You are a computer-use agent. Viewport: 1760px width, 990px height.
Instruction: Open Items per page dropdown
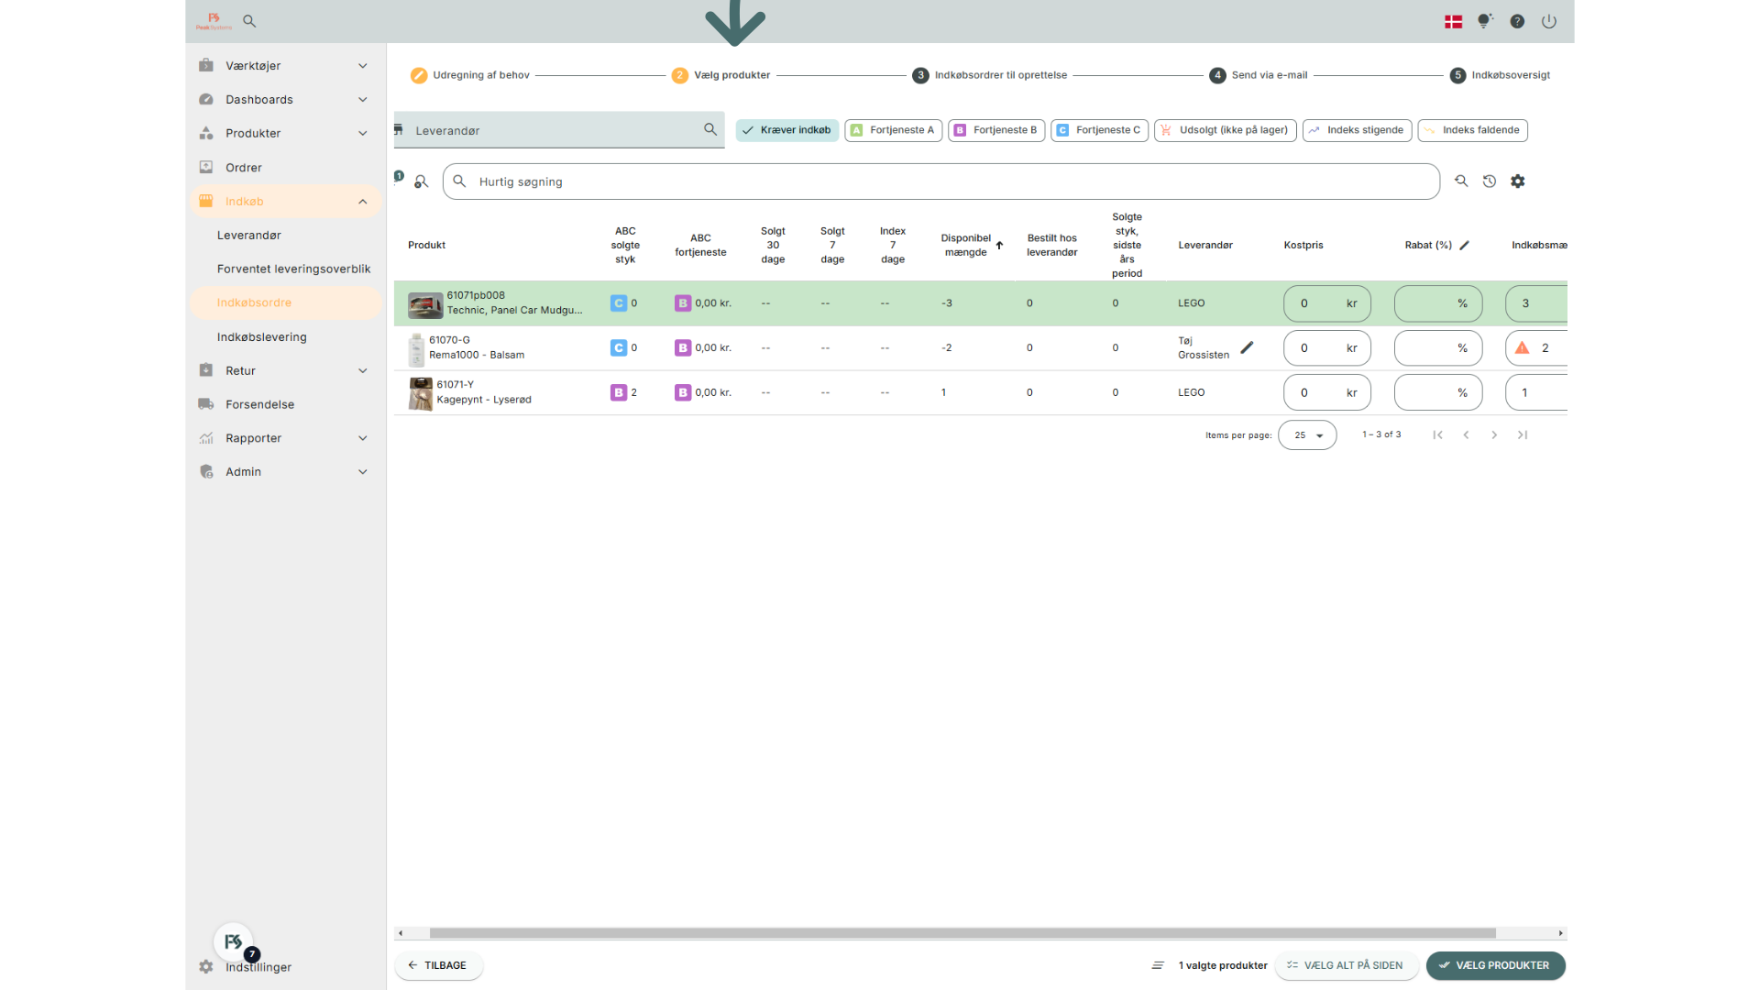pyautogui.click(x=1307, y=434)
